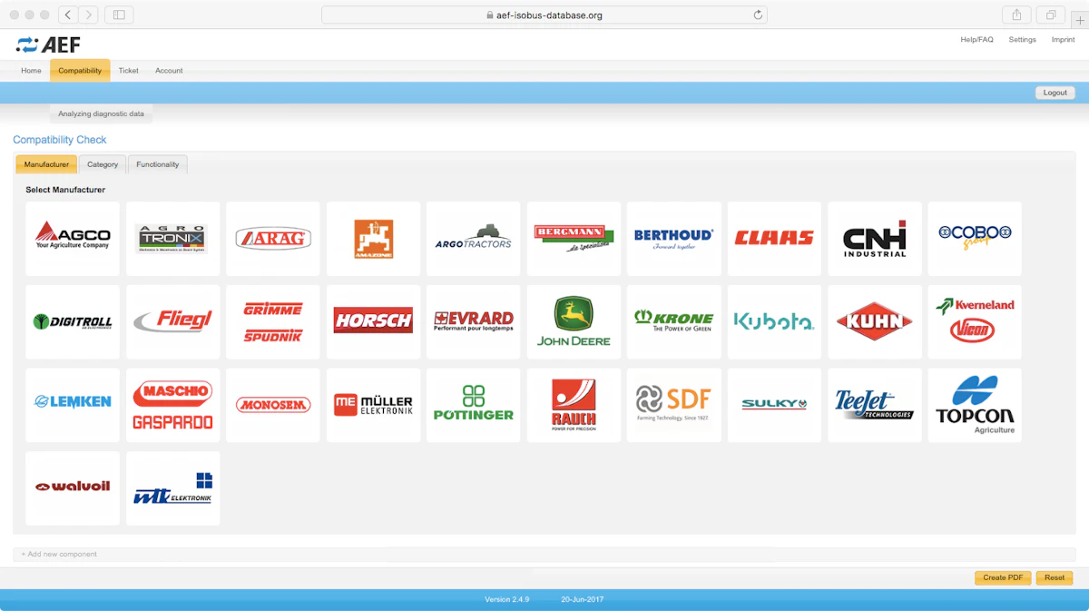The image size is (1089, 611).
Task: Open the Functionality tab
Action: click(158, 164)
